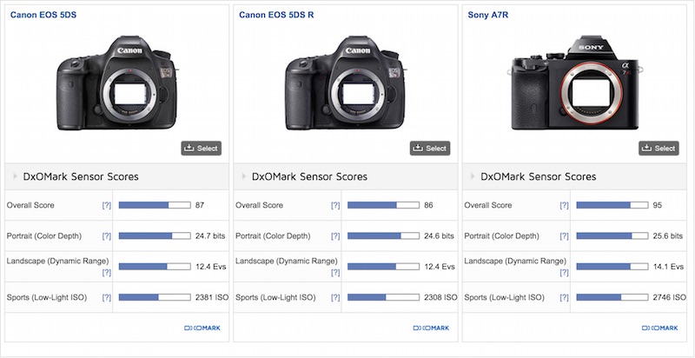The height and width of the screenshot is (358, 695).
Task: Click the 2308 ISO value
Action: [x=440, y=297]
